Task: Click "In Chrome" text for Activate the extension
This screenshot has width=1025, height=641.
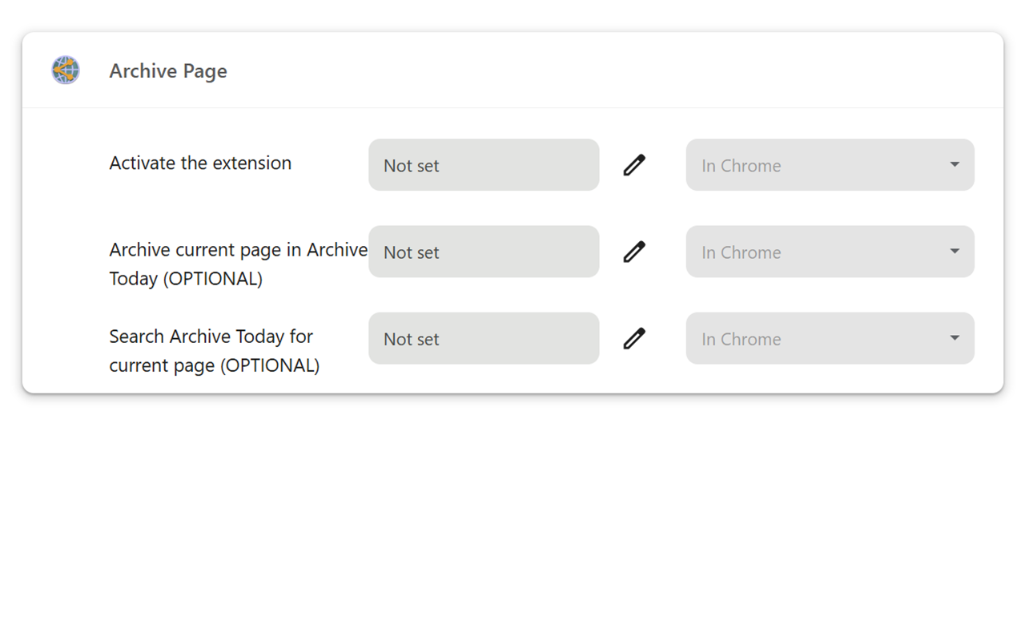Action: click(x=742, y=166)
